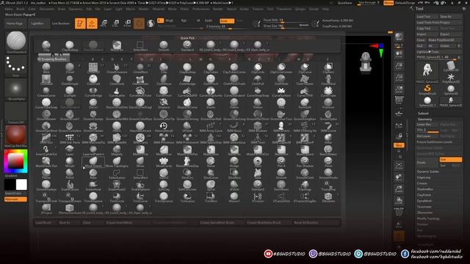Select the ClipCircleCenter brush
Image resolution: width=470 pixels, height=264 pixels.
pyautogui.click(x=281, y=68)
